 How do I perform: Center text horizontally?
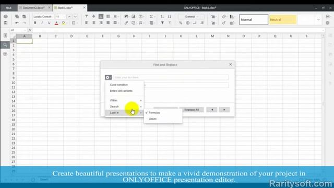(x=94, y=22)
